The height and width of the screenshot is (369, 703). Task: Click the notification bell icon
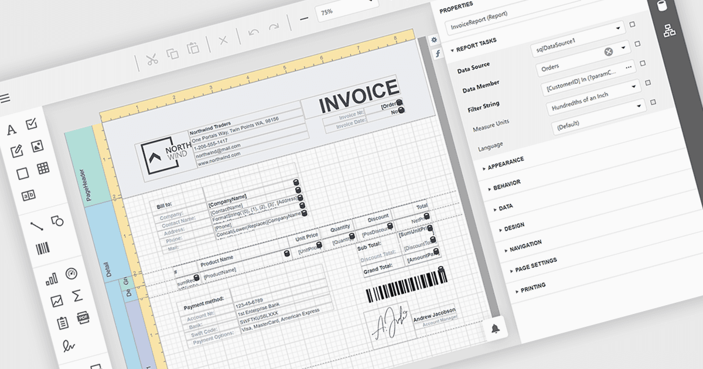click(496, 329)
